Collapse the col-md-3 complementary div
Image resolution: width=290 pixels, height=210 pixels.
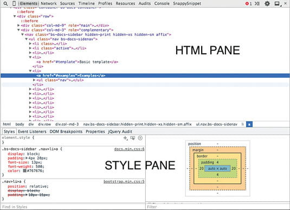coord(18,30)
